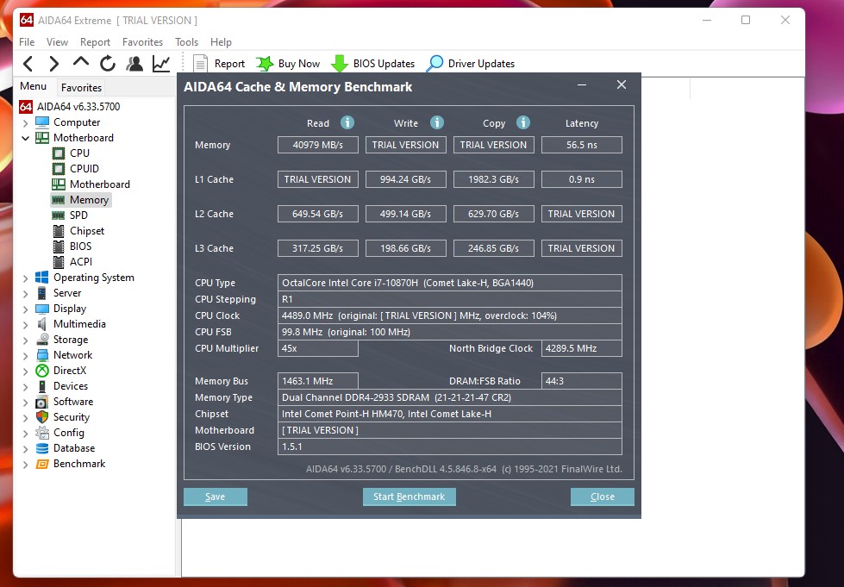The height and width of the screenshot is (587, 844).
Task: Go forward with the right arrow toolbar icon
Action: click(53, 64)
